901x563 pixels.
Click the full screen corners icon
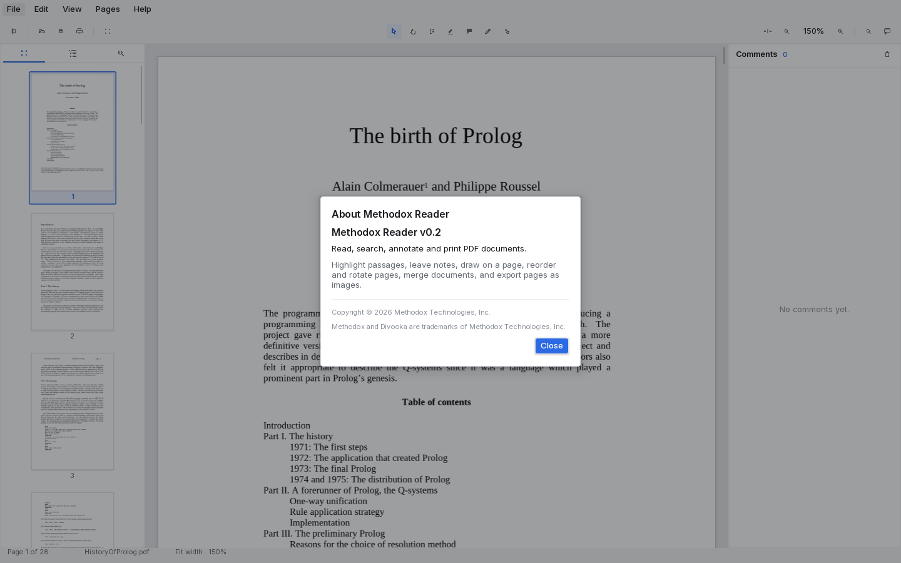(108, 31)
